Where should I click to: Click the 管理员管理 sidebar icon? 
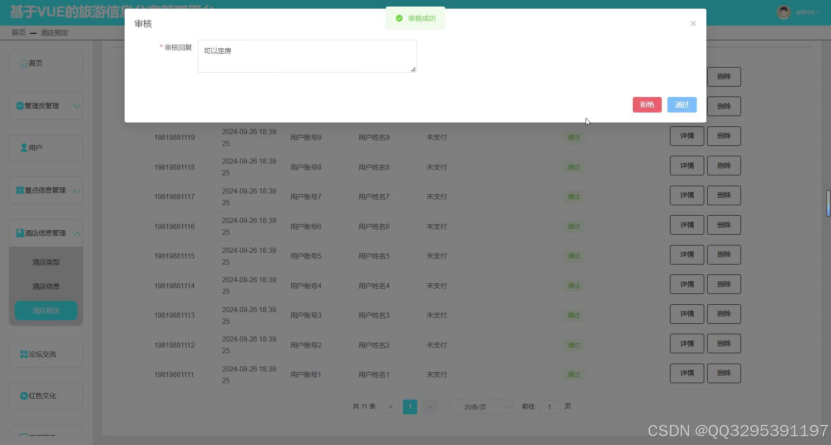[20, 106]
